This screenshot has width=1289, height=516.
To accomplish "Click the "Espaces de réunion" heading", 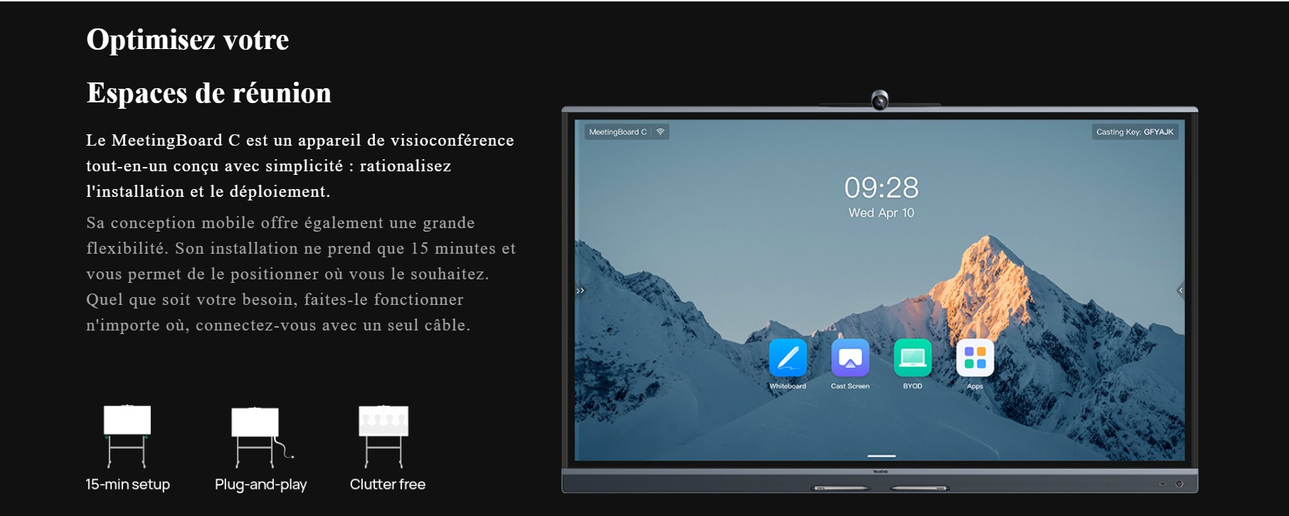I will pyautogui.click(x=208, y=93).
